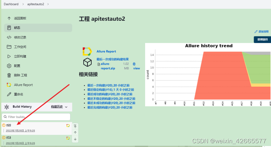Open the Status menu item
The height and width of the screenshot is (147, 271).
point(38,28)
